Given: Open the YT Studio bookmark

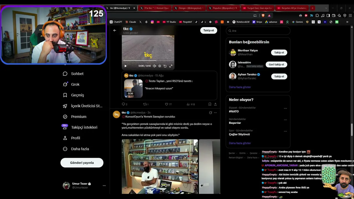Looking at the screenshot, I should pos(169,22).
